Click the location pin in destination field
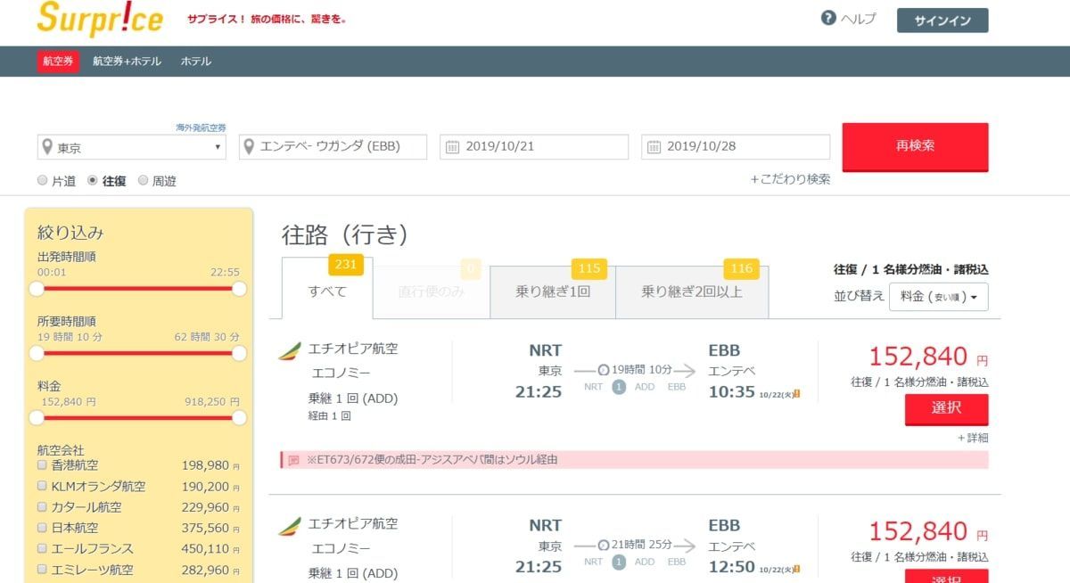 249,146
